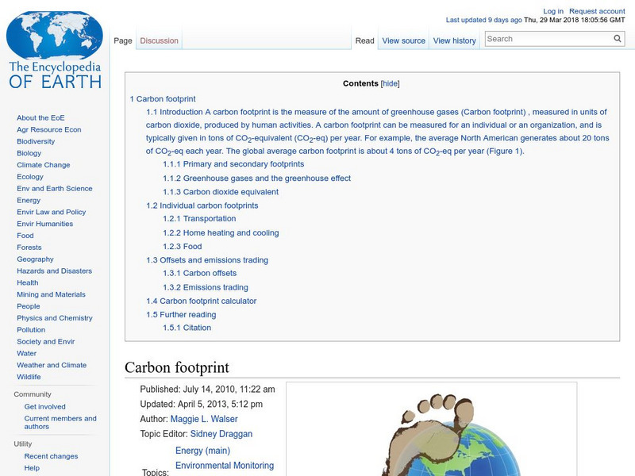
Task: Open Mining and Materials topic
Action: pos(51,294)
